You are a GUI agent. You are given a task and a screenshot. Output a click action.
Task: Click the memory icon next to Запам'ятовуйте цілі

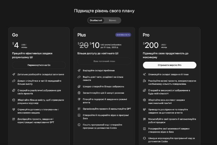[79, 93]
